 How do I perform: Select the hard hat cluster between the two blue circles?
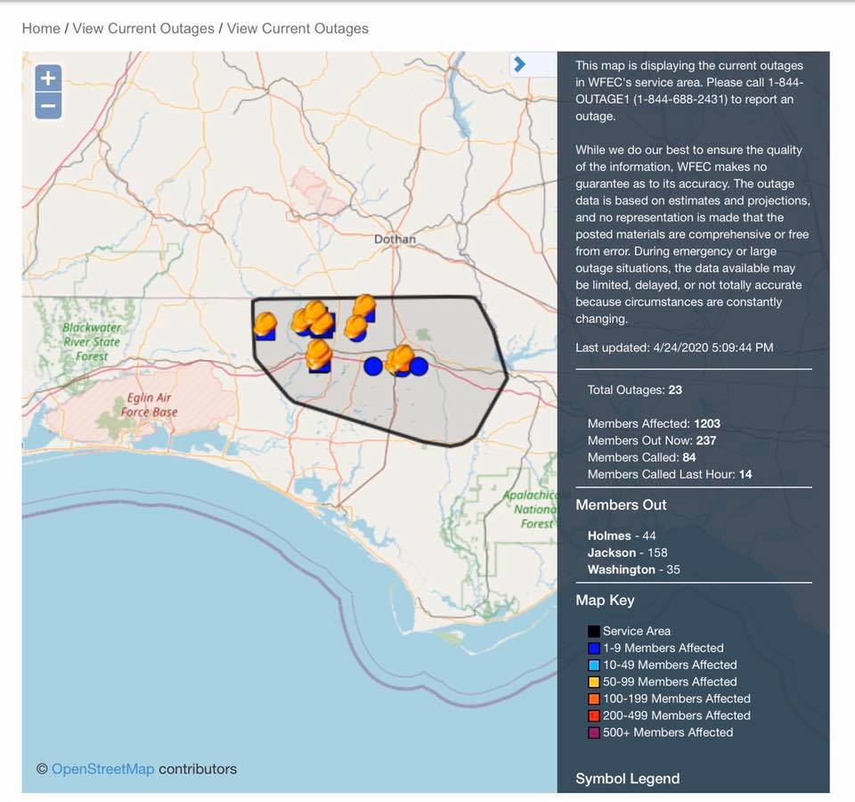(x=401, y=360)
